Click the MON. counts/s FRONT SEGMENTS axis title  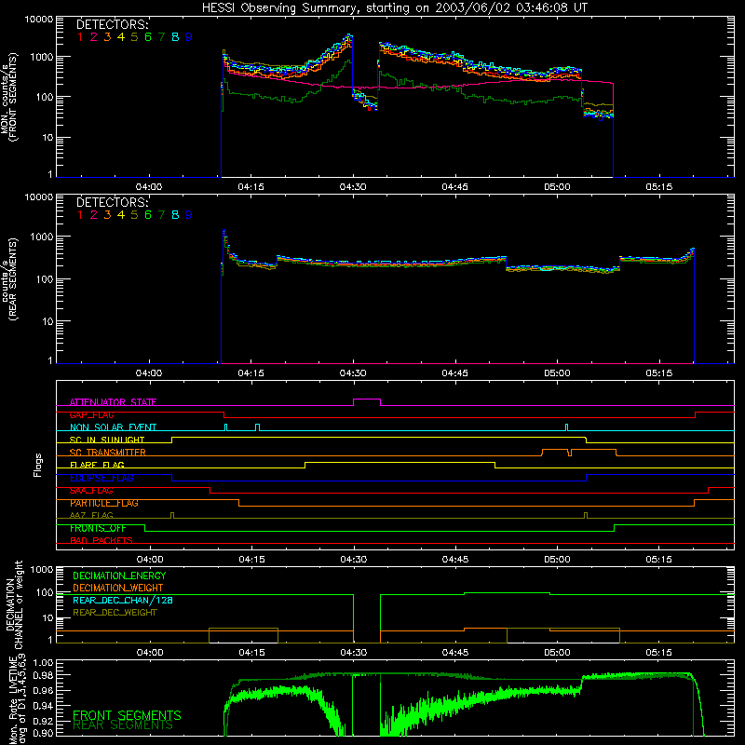tap(8, 97)
